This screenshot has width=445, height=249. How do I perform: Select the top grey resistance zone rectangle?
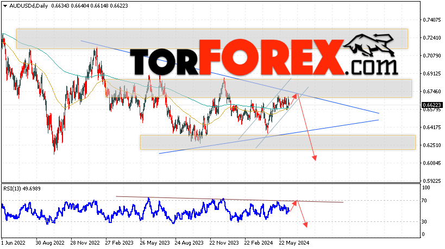(212, 39)
